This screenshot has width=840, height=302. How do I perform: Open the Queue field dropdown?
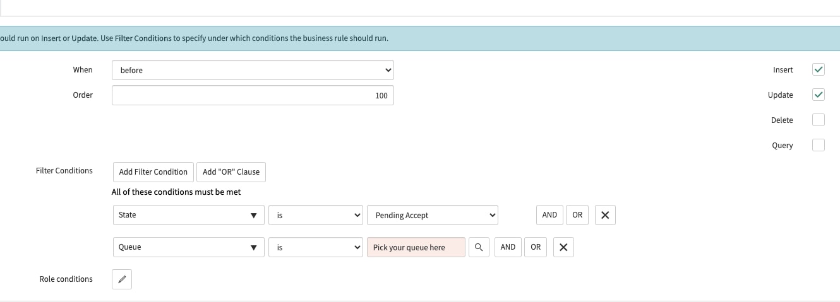click(188, 247)
